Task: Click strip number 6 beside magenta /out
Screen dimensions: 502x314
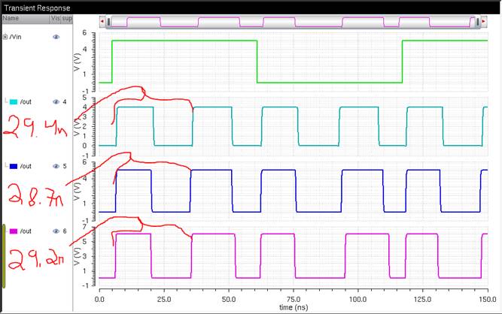Action: click(x=65, y=231)
